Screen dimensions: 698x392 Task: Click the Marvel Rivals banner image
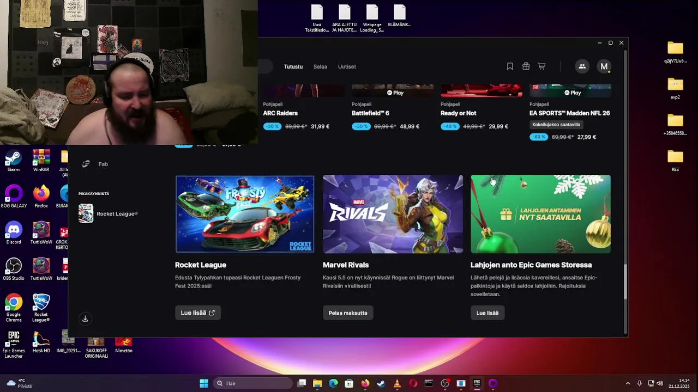[x=393, y=214]
